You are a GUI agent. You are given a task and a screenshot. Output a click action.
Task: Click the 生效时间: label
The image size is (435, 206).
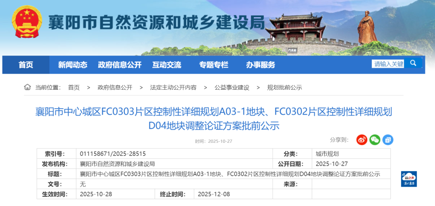[x=55, y=194]
